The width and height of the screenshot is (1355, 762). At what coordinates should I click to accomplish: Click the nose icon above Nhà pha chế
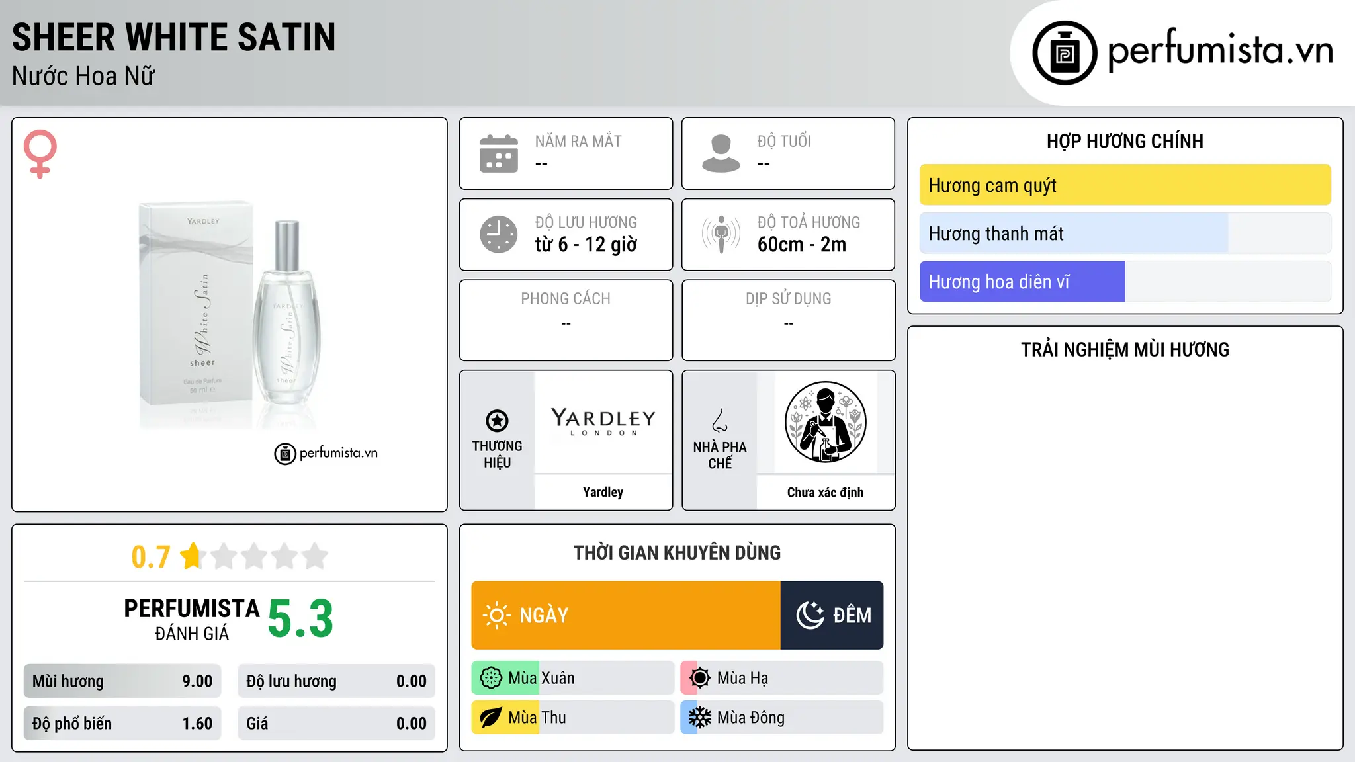[x=720, y=421]
